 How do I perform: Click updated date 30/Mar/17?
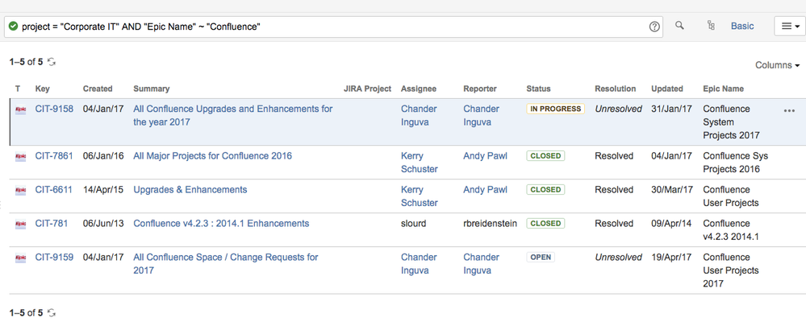(x=672, y=189)
